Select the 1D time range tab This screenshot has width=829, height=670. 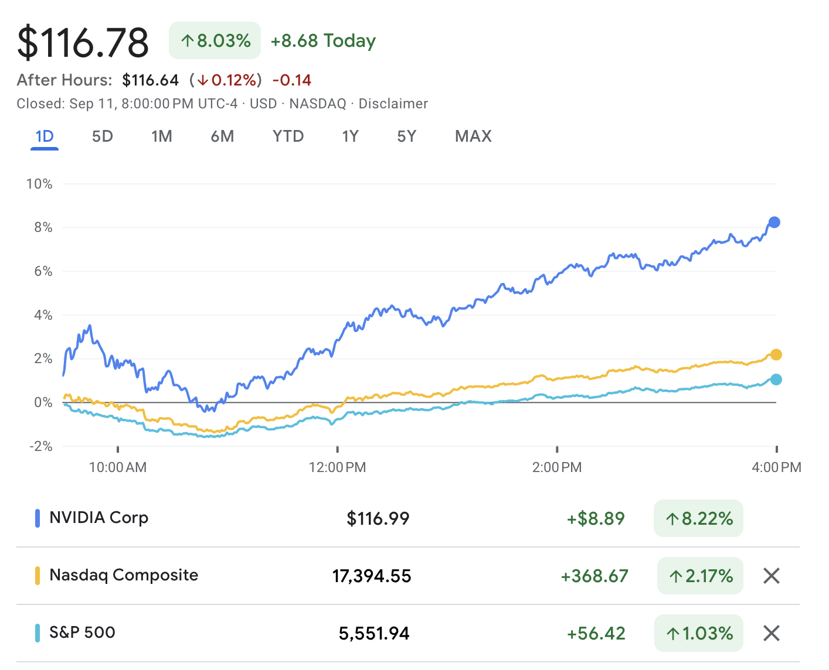point(45,136)
